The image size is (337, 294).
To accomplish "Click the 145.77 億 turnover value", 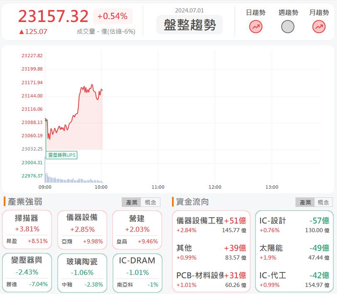I will [234, 230].
